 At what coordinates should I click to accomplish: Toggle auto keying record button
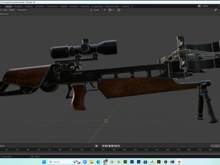tap(96, 146)
